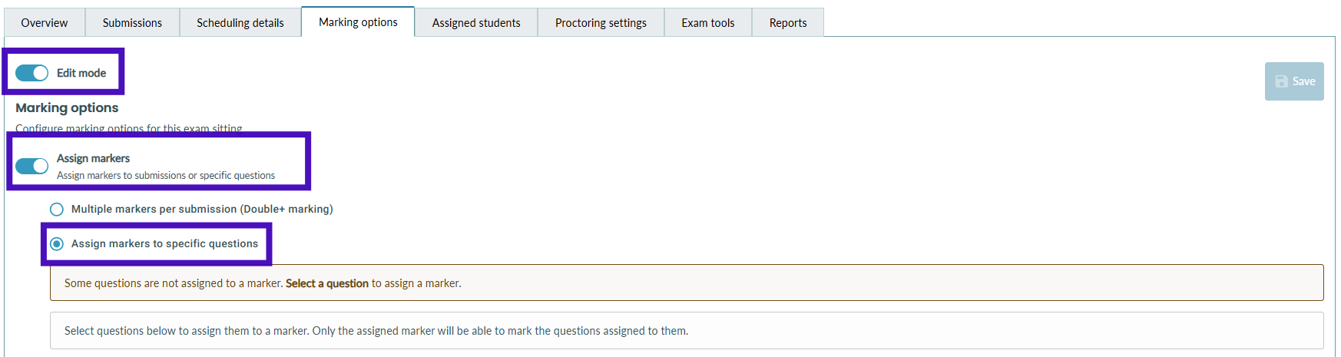
Task: Click the "Multiple markers per submission (Double+ marking)" label
Action: [x=202, y=209]
